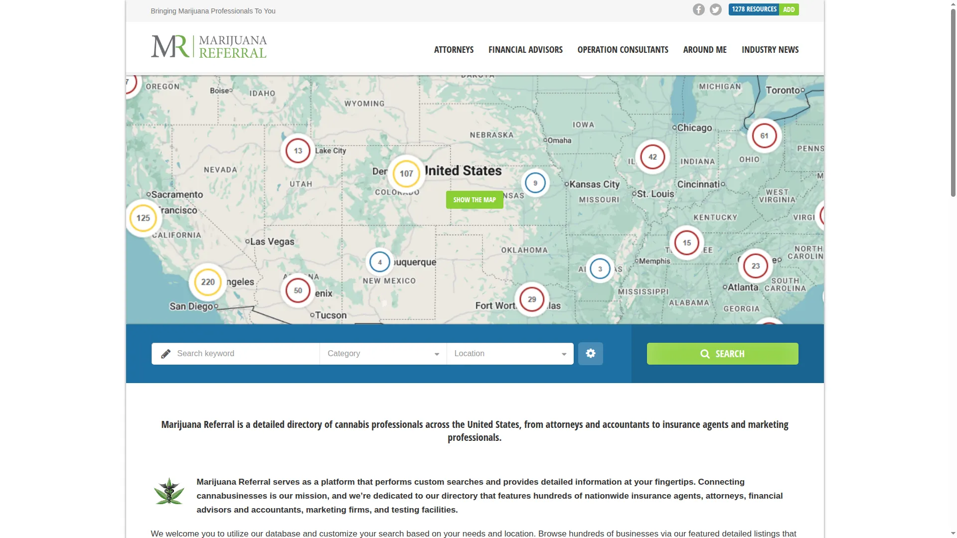Click the 125 cluster marker near San Francisco

pos(143,218)
